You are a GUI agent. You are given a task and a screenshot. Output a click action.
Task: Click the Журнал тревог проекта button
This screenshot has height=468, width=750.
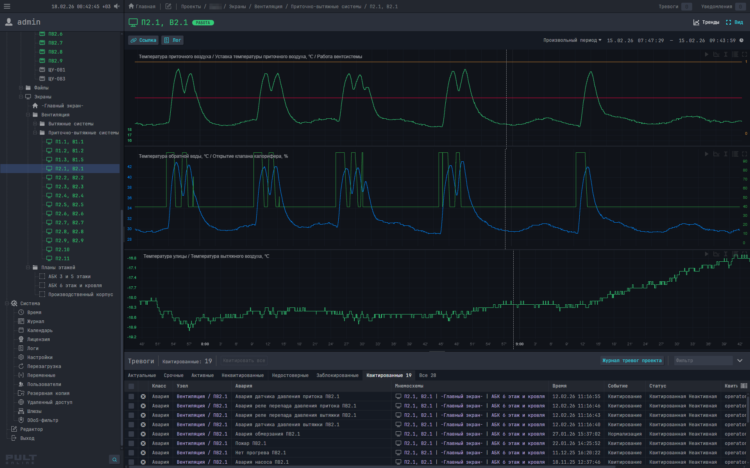(632, 361)
